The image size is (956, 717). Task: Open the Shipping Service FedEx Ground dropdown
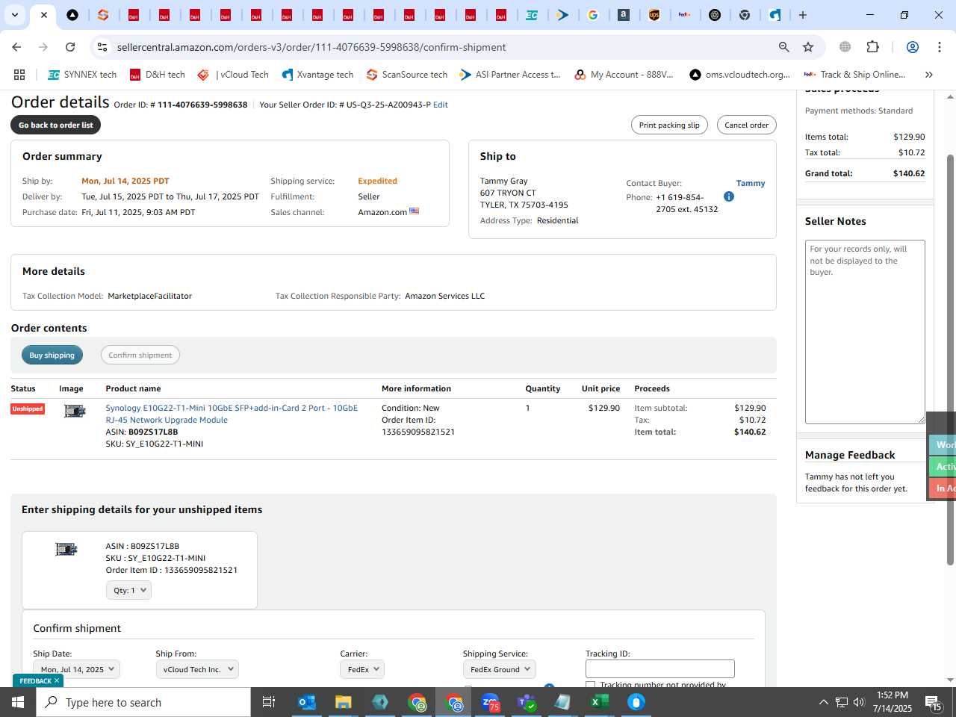(x=500, y=669)
